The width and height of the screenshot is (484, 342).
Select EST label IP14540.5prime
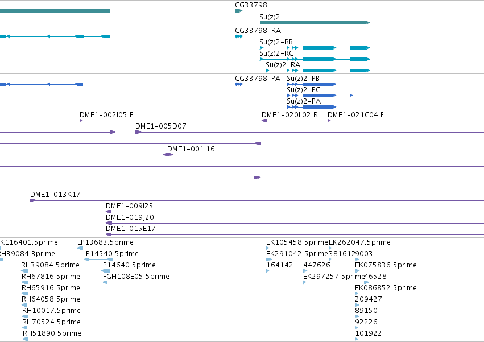click(111, 254)
